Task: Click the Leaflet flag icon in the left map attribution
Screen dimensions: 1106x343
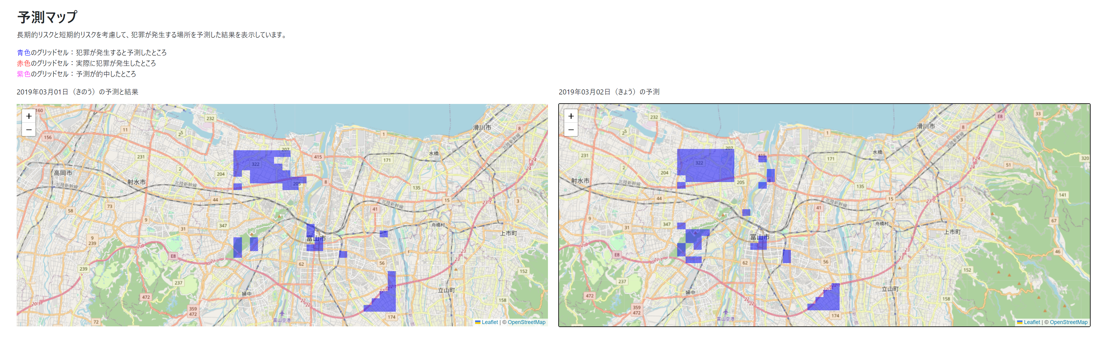Action: [478, 322]
